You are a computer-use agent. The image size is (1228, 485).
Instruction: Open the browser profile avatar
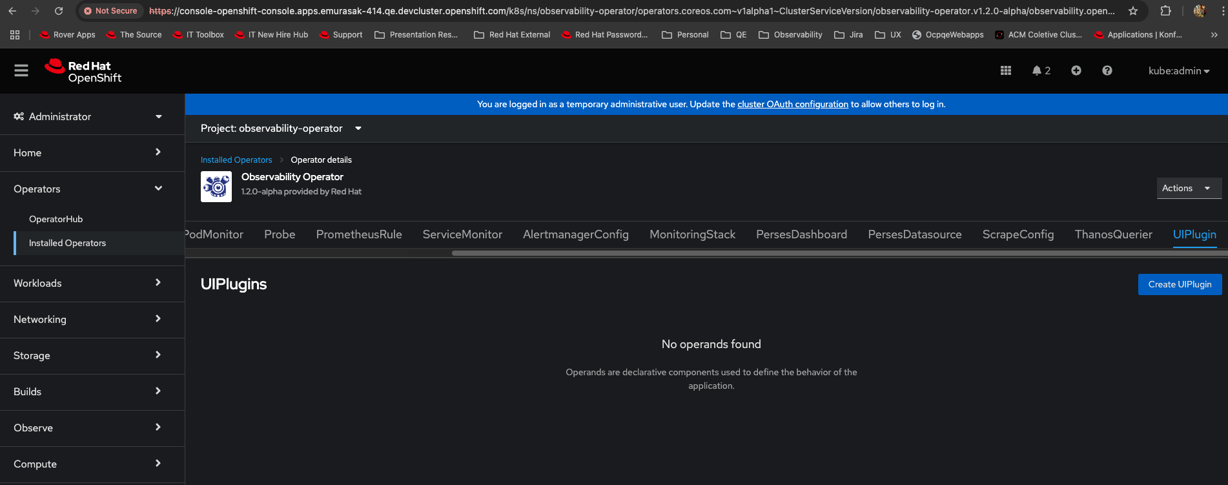pos(1200,11)
